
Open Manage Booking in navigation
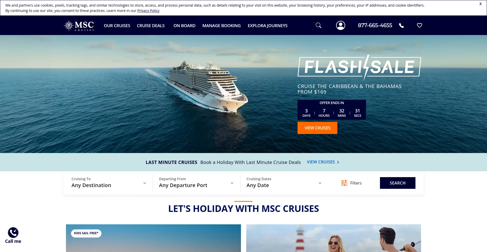pos(221,26)
